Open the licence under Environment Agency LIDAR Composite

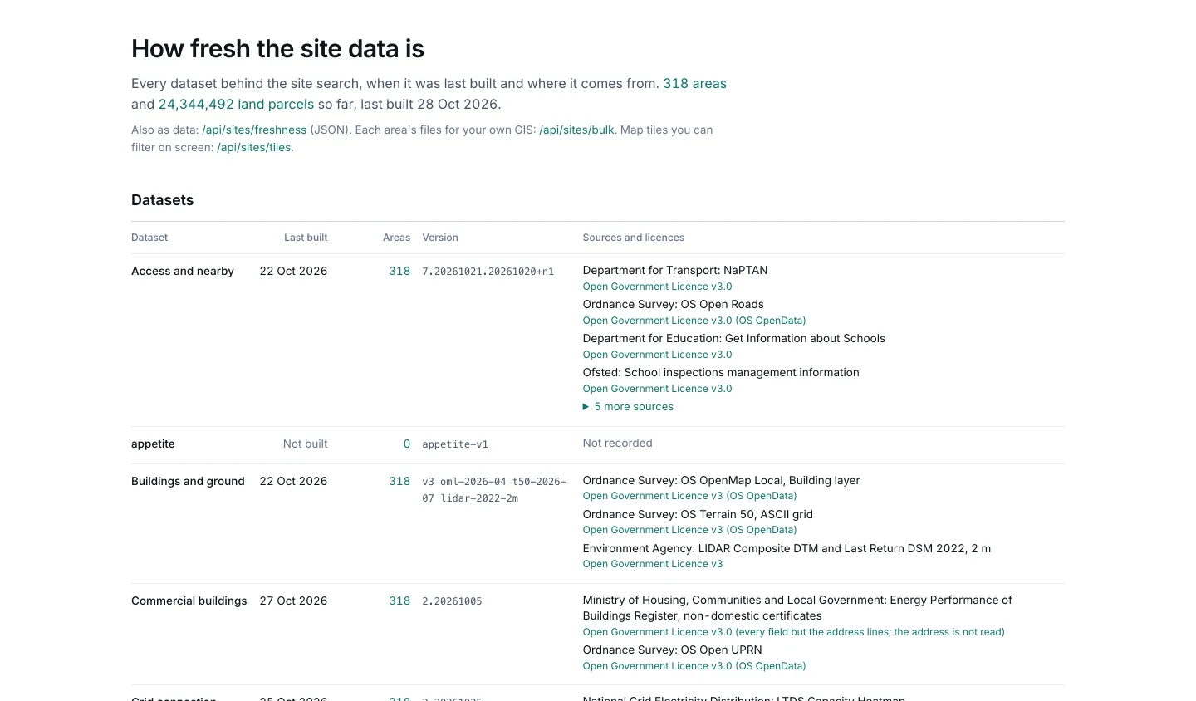point(653,564)
